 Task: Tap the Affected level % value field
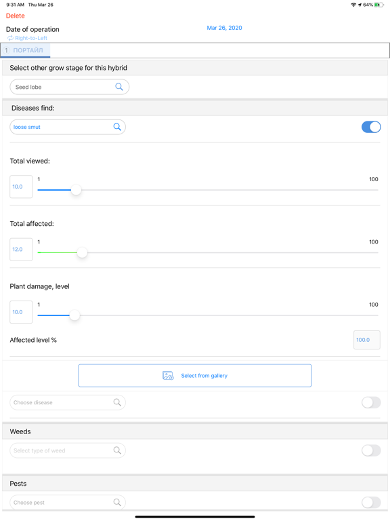click(x=367, y=340)
